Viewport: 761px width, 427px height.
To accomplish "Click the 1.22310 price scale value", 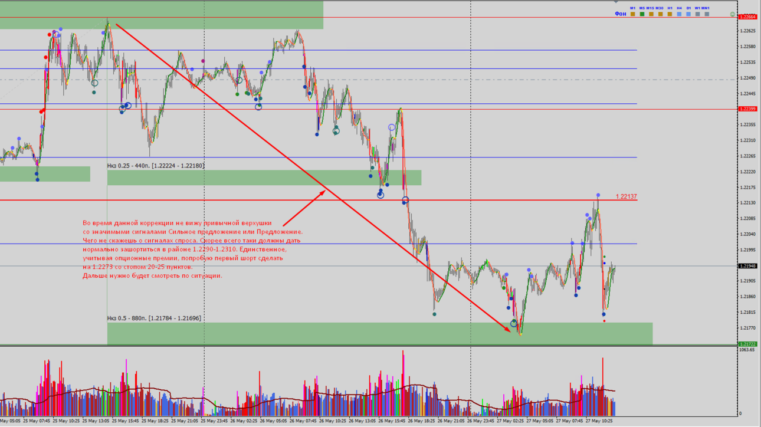I will [x=747, y=140].
